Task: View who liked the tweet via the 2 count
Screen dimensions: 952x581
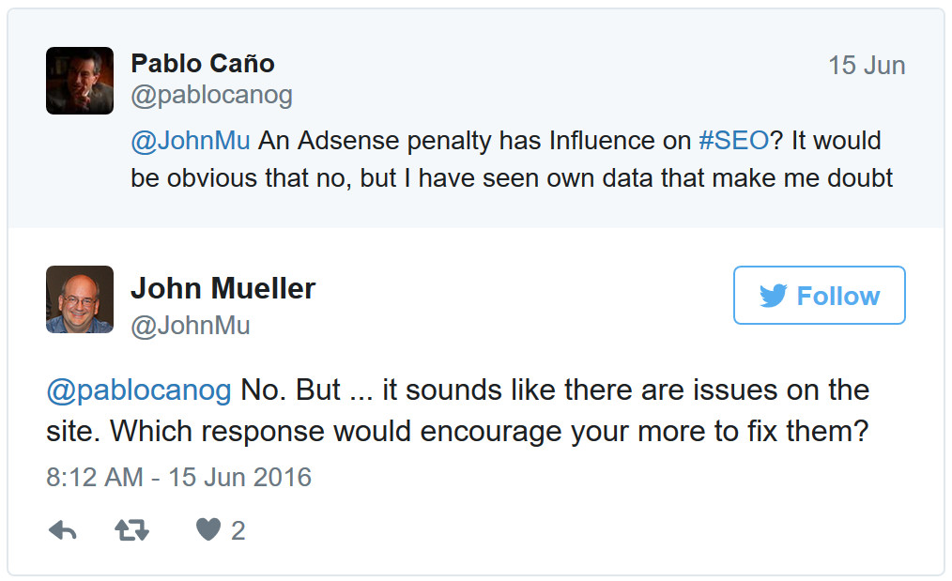Action: [x=234, y=529]
